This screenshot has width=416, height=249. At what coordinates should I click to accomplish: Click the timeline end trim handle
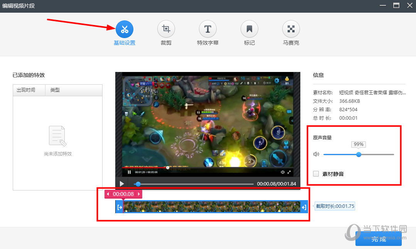point(304,207)
